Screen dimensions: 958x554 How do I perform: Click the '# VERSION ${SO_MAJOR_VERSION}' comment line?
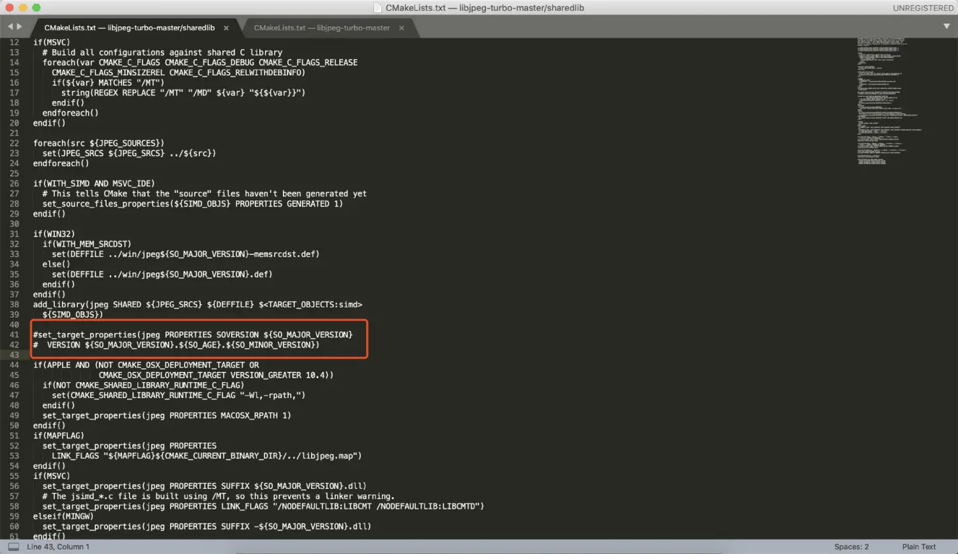coord(176,345)
